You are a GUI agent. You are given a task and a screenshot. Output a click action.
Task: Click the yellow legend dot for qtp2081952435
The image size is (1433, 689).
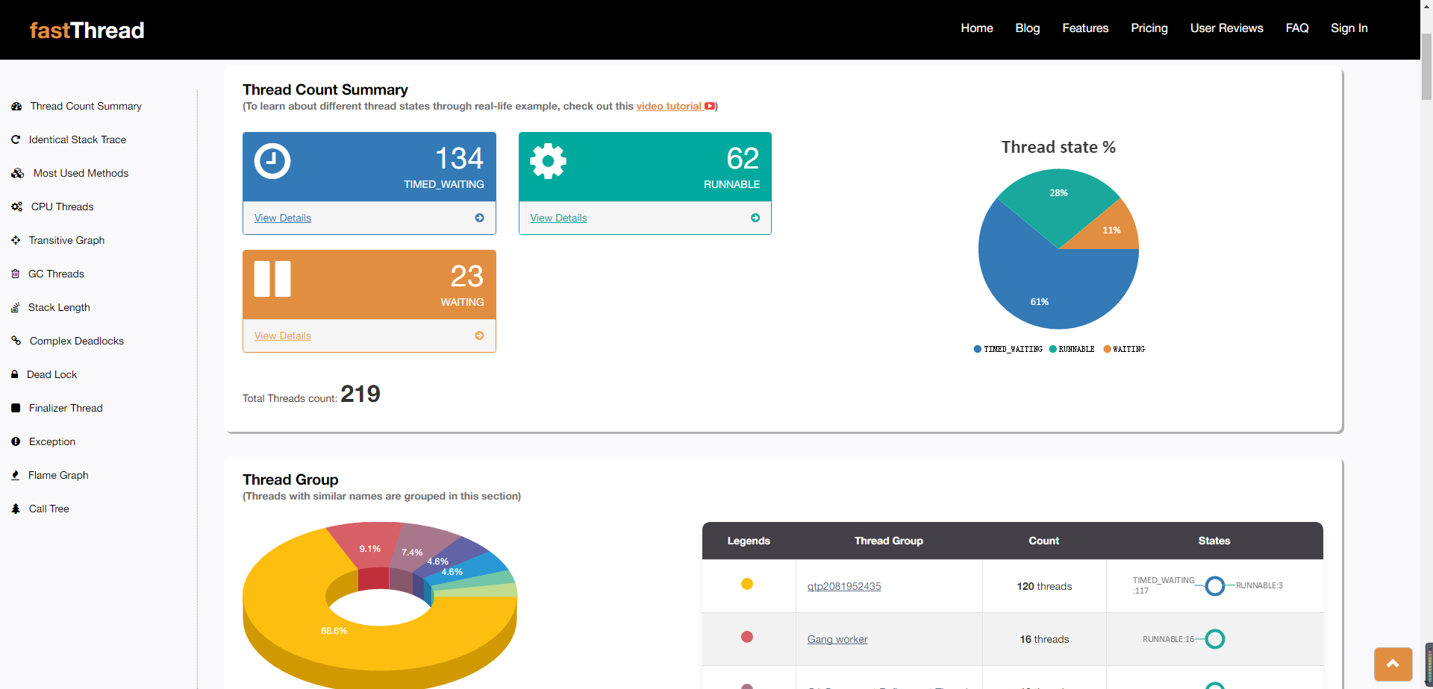point(747,584)
